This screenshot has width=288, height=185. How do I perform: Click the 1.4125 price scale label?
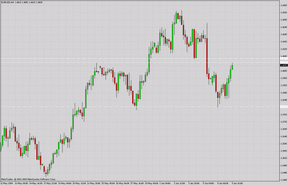tap(284, 49)
